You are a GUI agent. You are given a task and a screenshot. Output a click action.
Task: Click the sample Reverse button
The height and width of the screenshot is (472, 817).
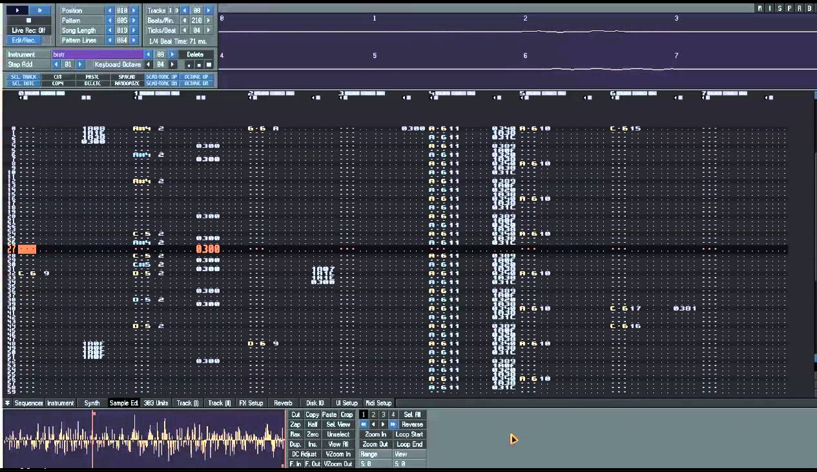[412, 425]
